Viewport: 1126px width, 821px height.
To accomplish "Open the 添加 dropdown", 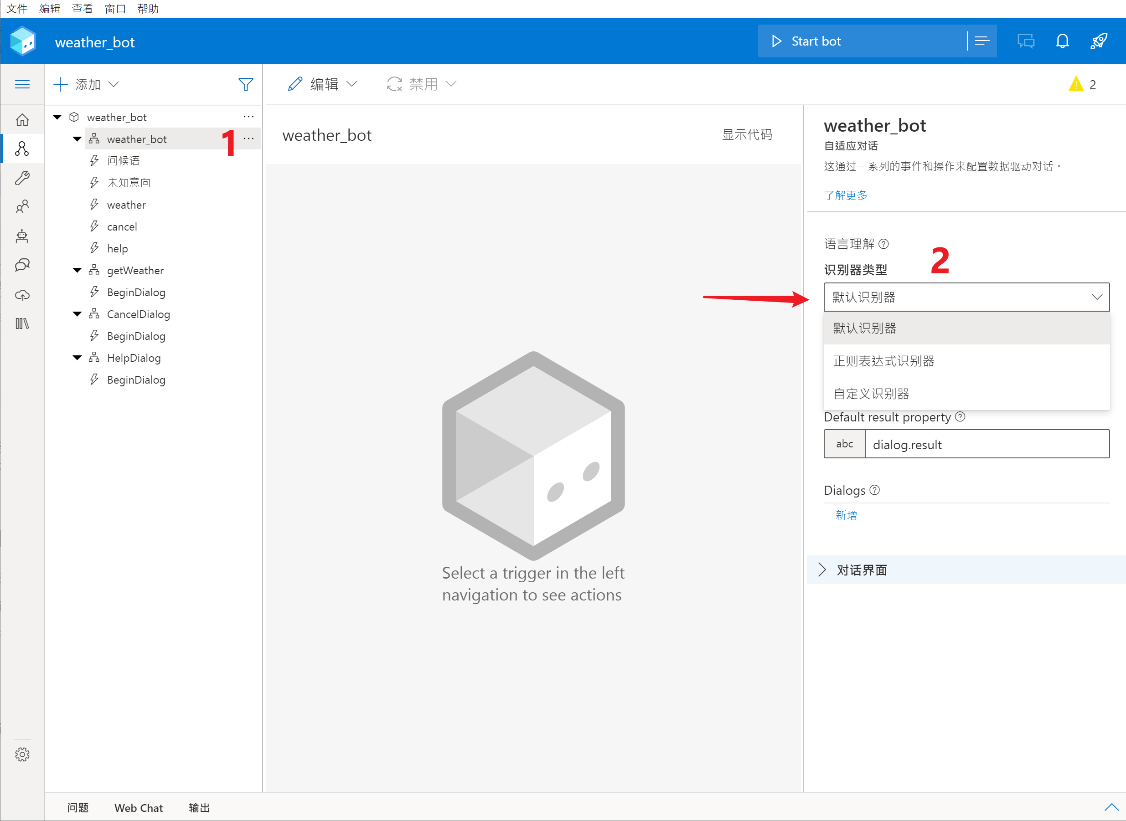I will 87,84.
